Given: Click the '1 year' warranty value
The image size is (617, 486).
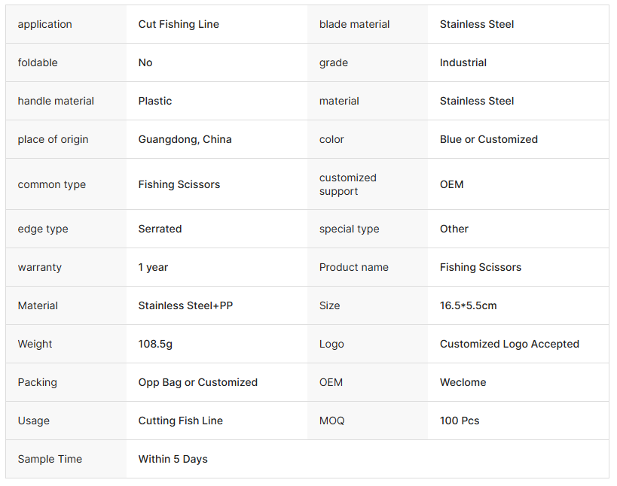Looking at the screenshot, I should (153, 267).
